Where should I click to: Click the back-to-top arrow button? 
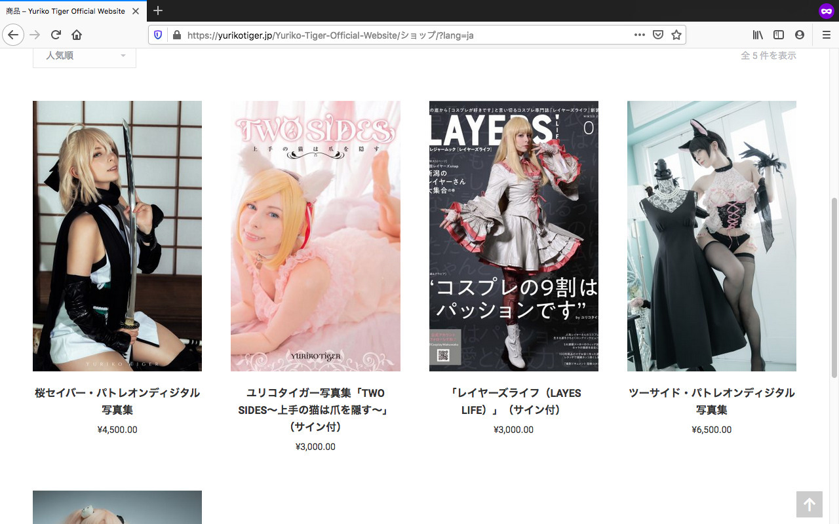(810, 504)
